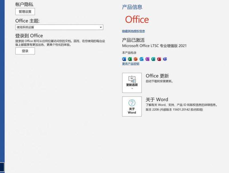
Task: Click the 自动下载和安装更新 description
Action: pyautogui.click(x=159, y=81)
